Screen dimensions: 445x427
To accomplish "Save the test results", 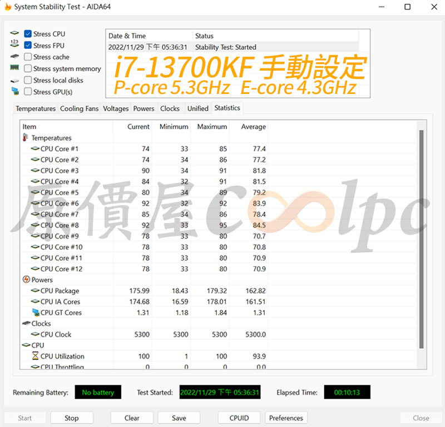I will click(179, 418).
